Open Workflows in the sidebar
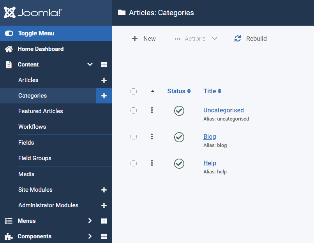Image resolution: width=314 pixels, height=243 pixels. pyautogui.click(x=32, y=127)
